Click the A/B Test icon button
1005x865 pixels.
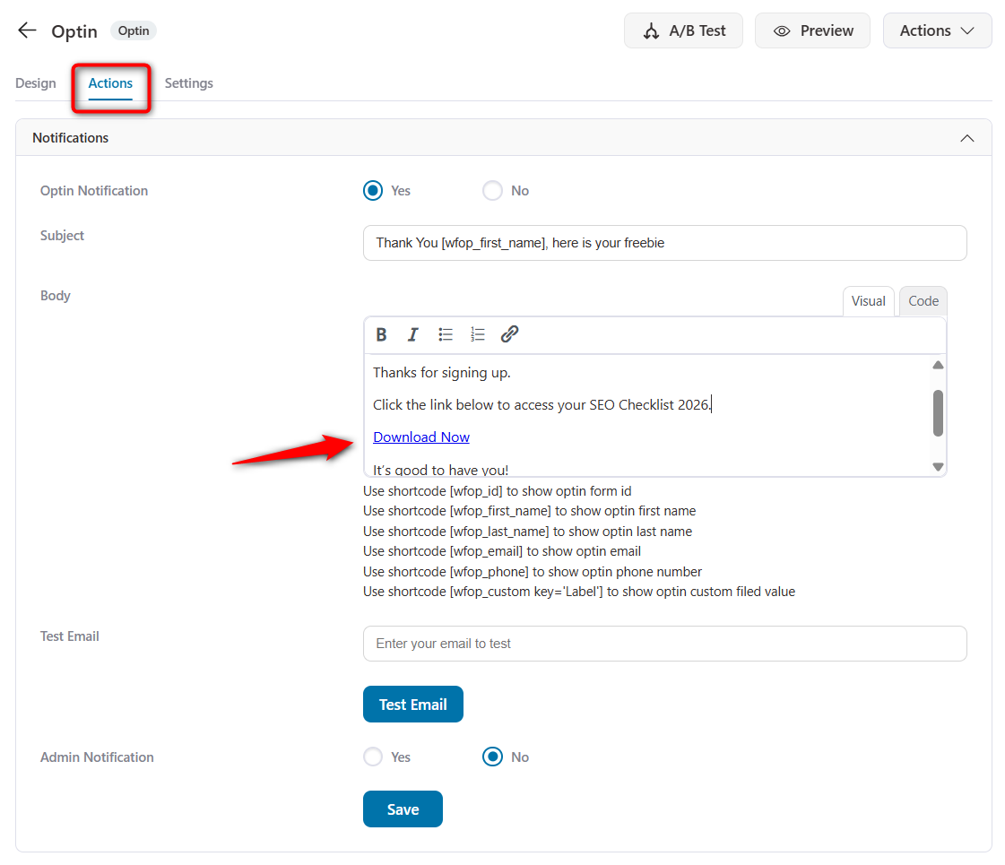[x=683, y=30]
